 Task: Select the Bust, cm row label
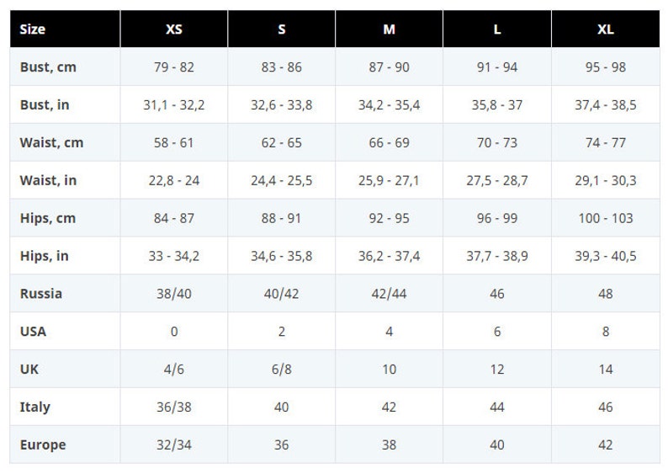pos(48,67)
